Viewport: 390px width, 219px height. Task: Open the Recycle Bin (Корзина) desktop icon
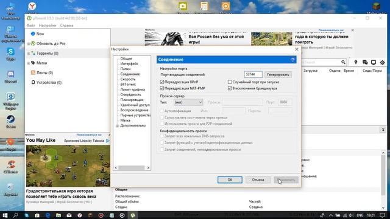click(x=10, y=189)
